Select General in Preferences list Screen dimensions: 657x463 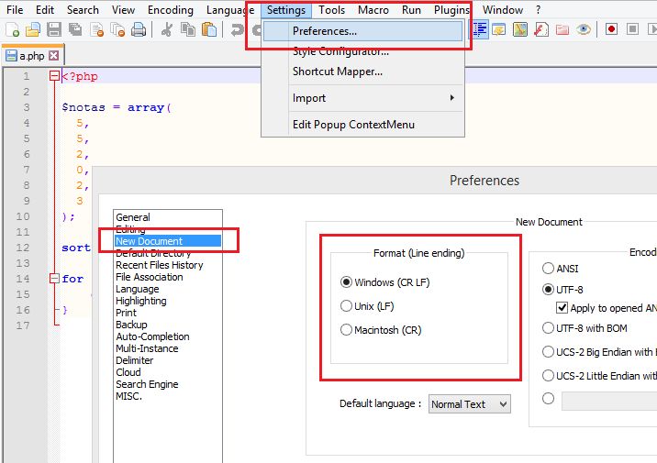[133, 217]
